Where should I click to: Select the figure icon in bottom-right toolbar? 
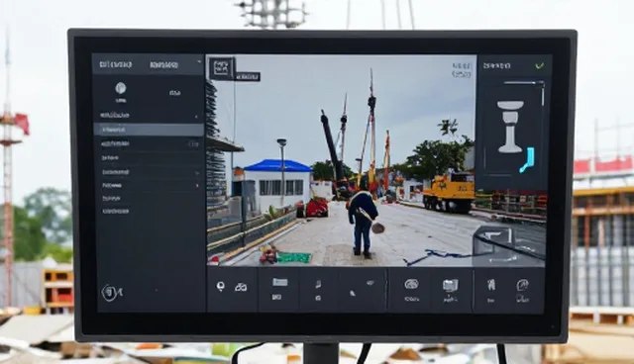[491, 285]
